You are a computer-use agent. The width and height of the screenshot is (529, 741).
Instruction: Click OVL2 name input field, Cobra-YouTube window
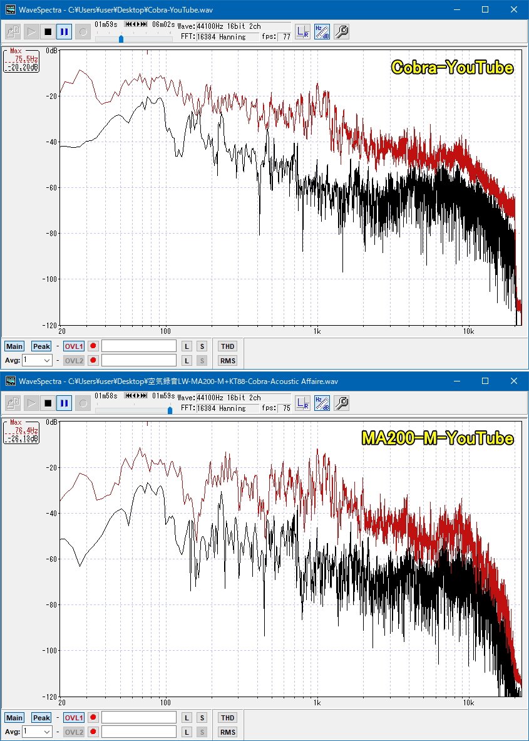[x=139, y=361]
